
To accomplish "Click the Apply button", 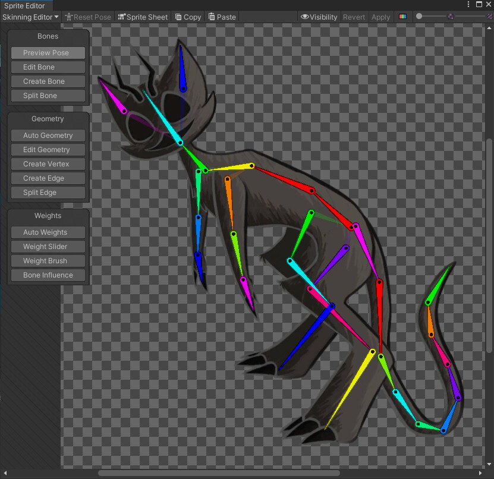I will click(380, 17).
